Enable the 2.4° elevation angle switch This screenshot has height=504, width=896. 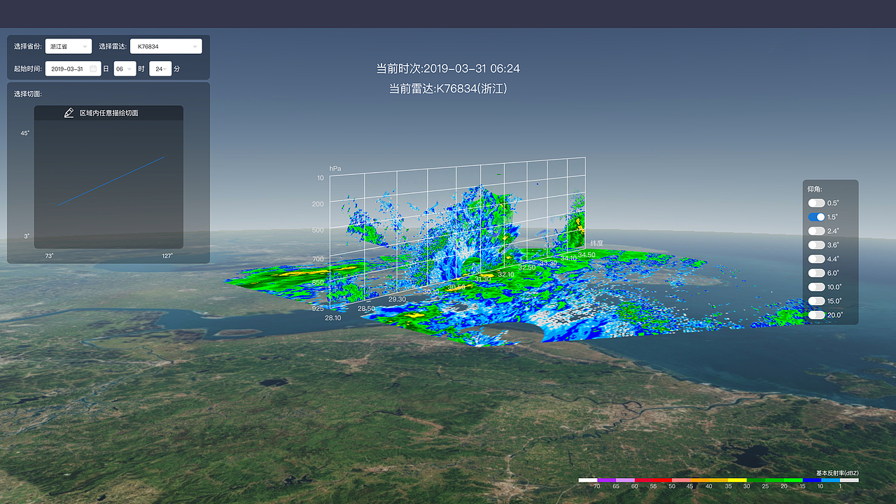pyautogui.click(x=816, y=231)
